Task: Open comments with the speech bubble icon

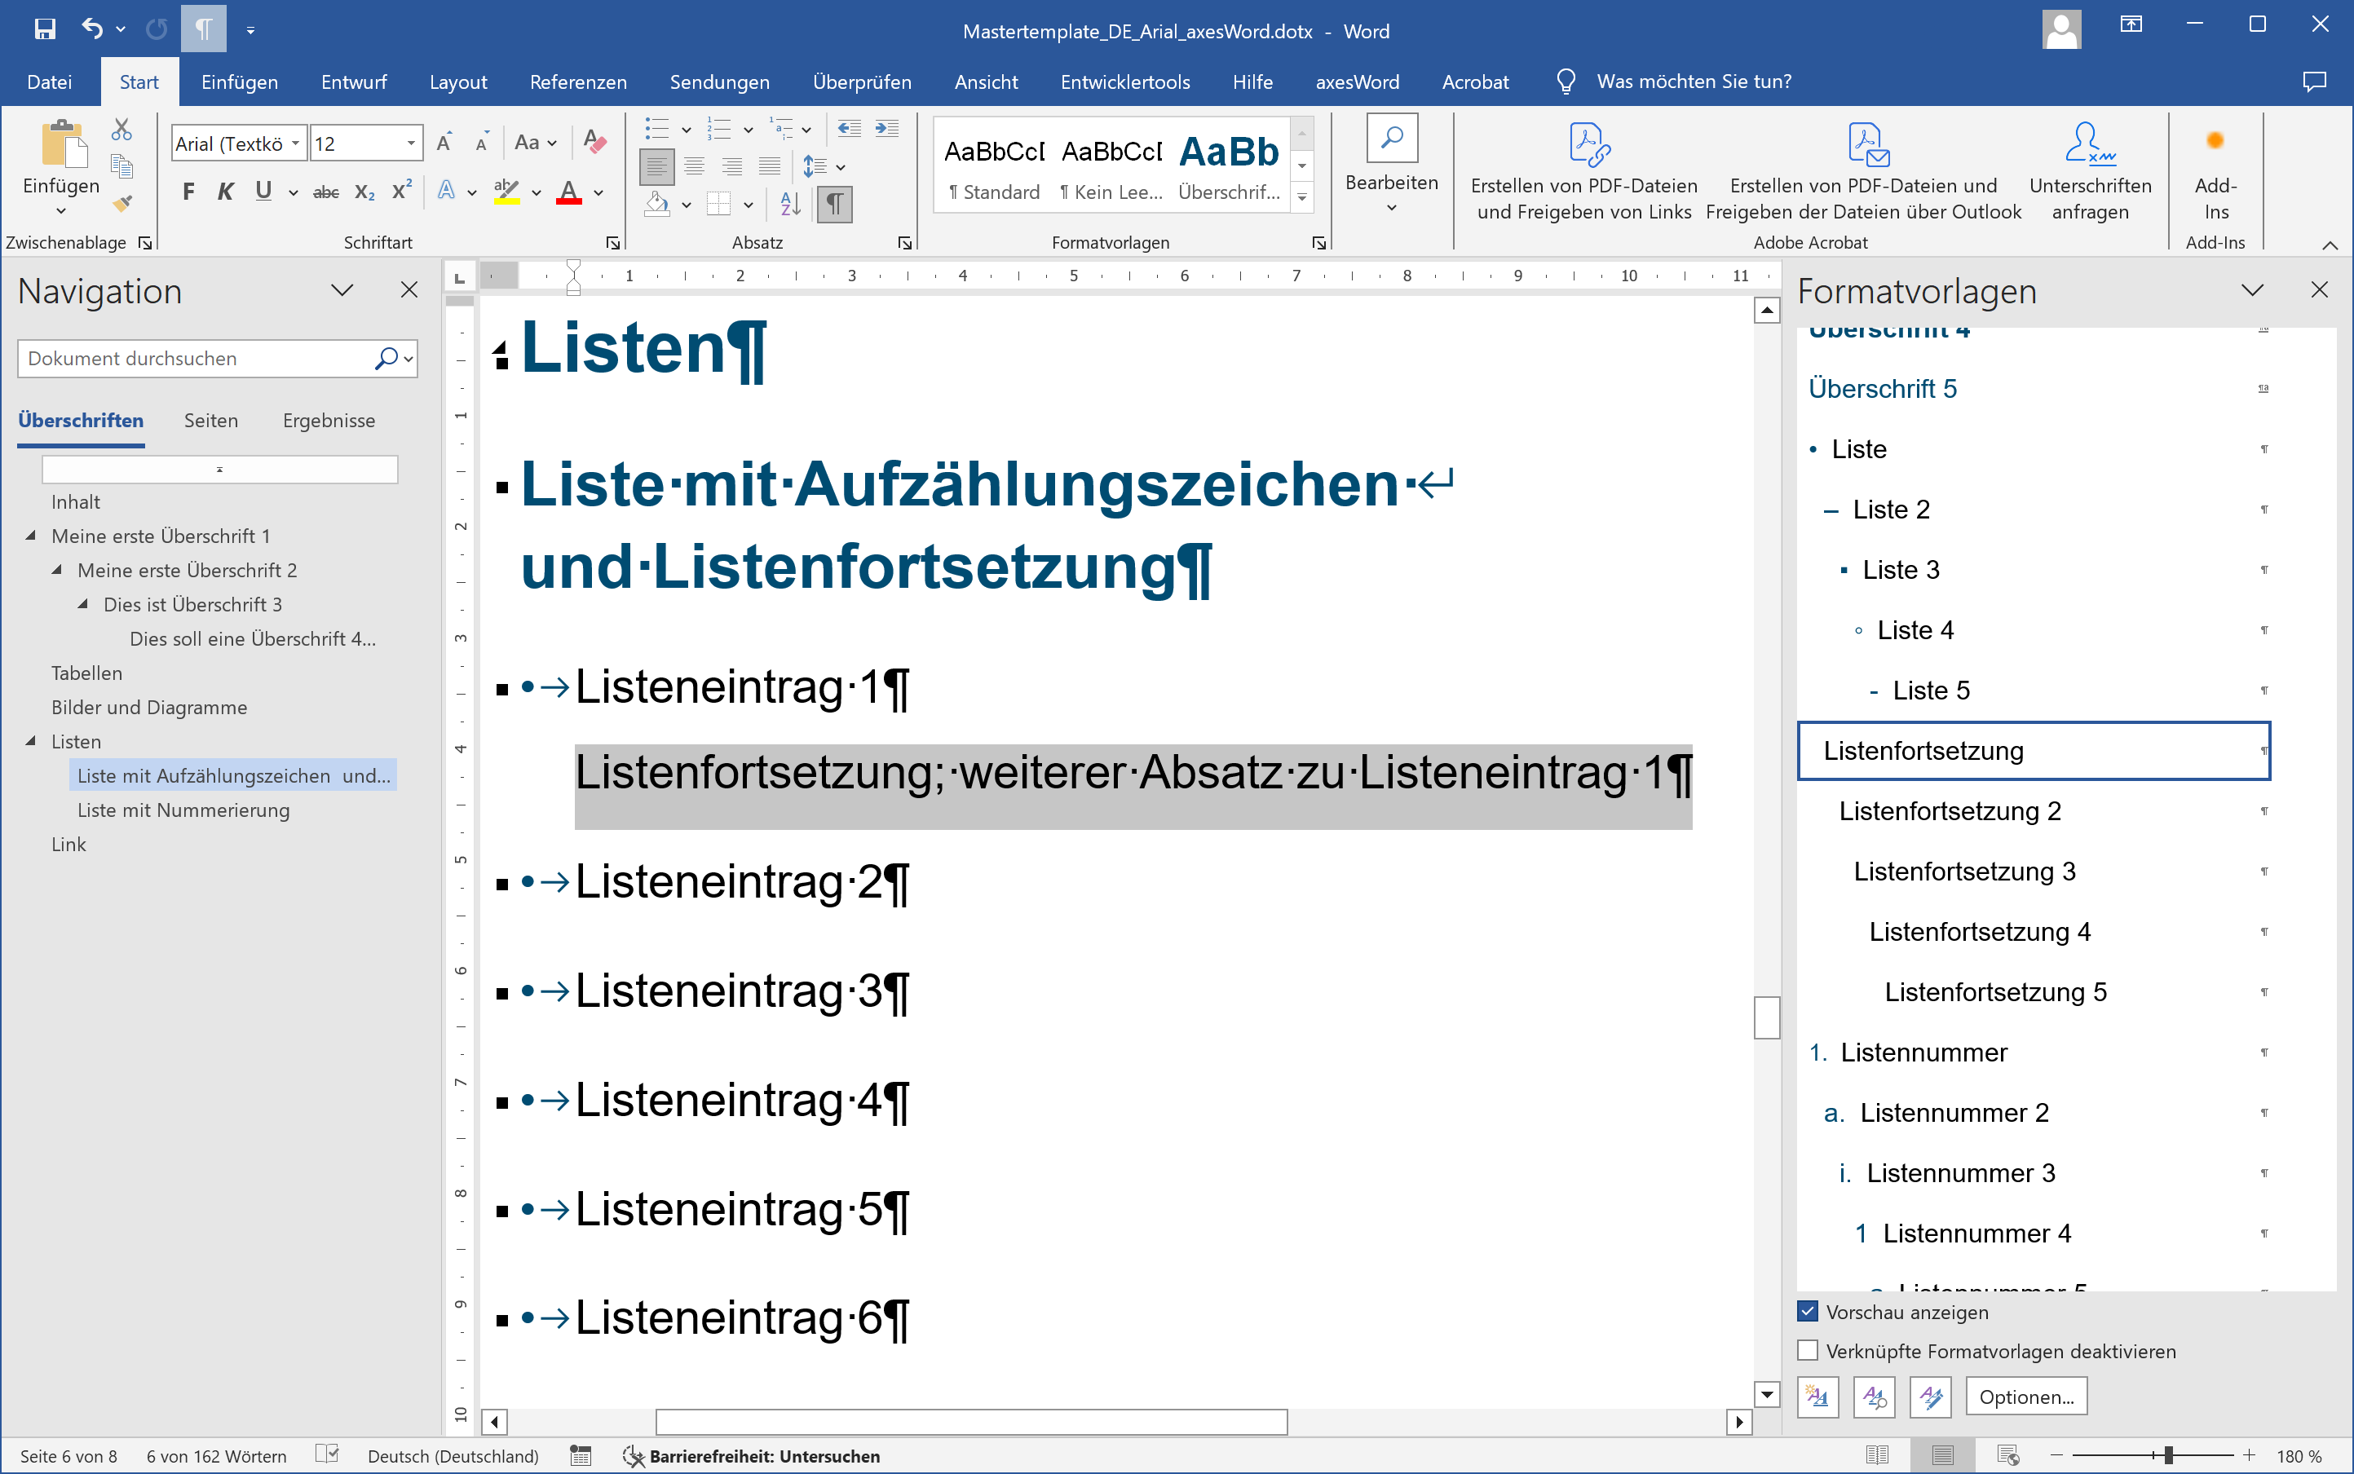Action: [2314, 82]
